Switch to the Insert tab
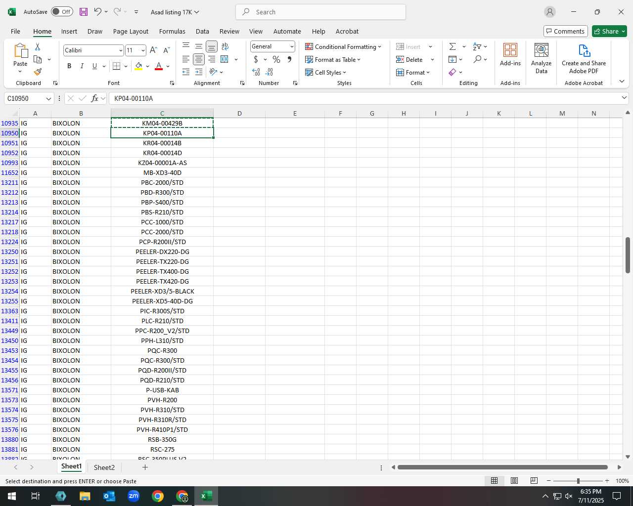The width and height of the screenshot is (633, 506). [69, 31]
